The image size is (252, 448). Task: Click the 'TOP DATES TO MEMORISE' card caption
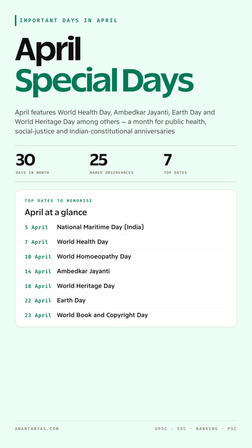[58, 201]
